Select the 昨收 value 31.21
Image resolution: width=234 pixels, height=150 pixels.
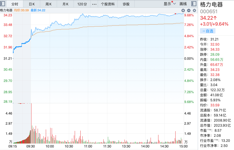214,39
